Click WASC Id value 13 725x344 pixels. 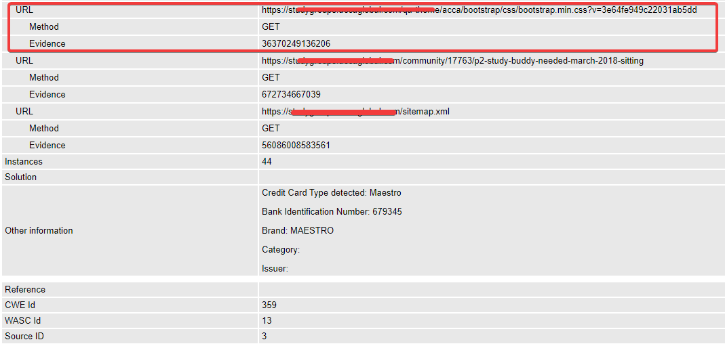point(267,320)
